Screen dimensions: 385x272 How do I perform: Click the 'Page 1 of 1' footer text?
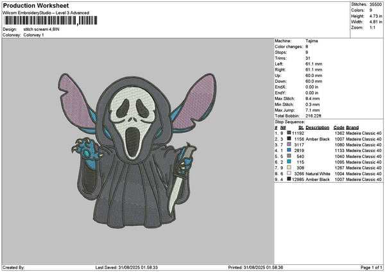pyautogui.click(x=372, y=268)
